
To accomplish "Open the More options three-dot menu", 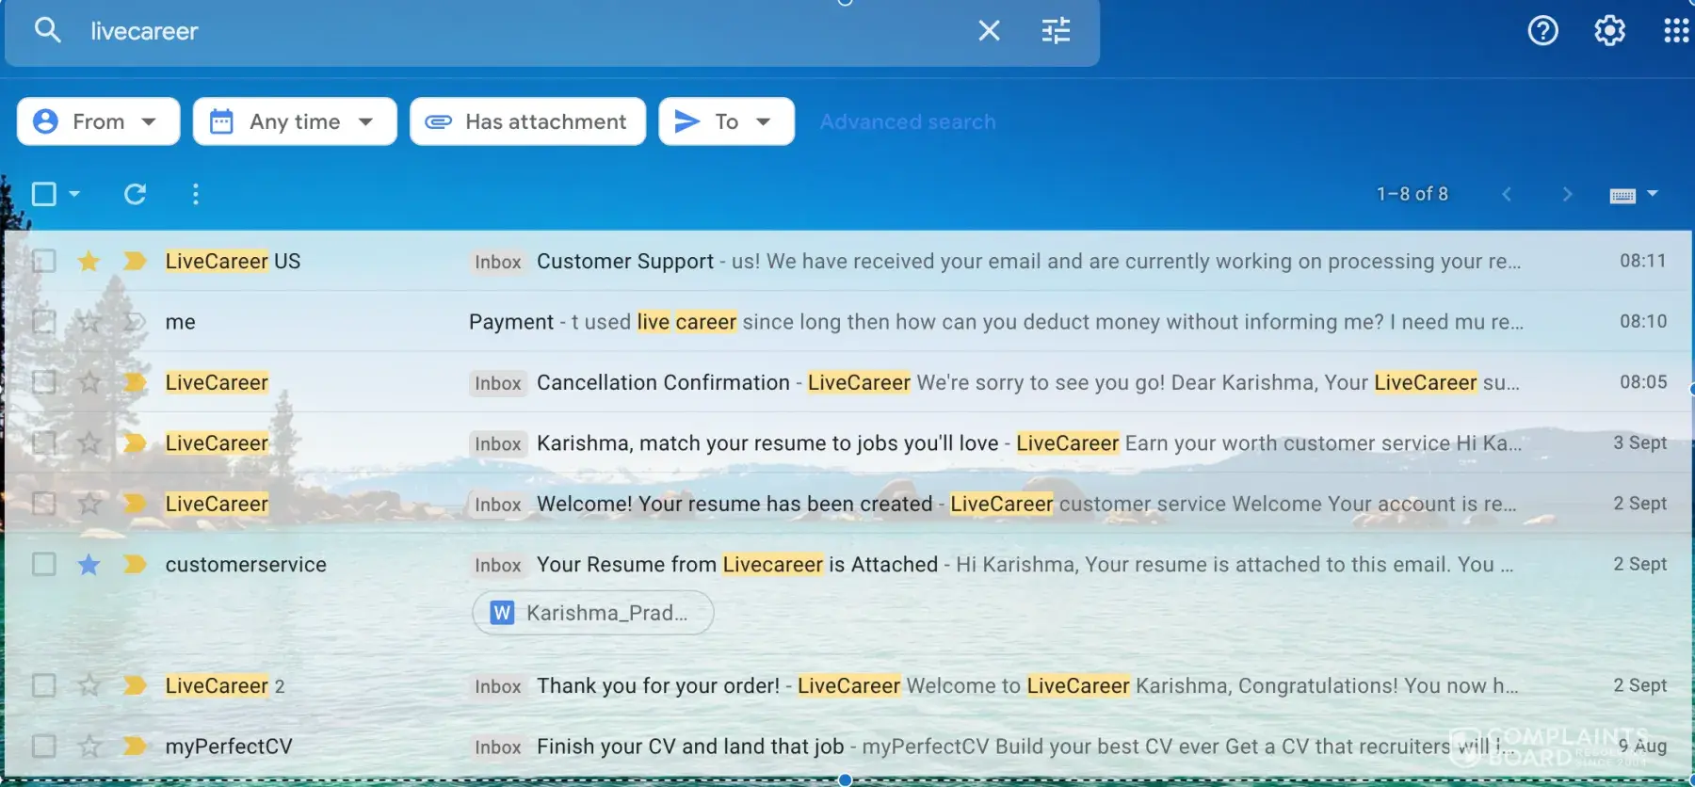I will [195, 194].
